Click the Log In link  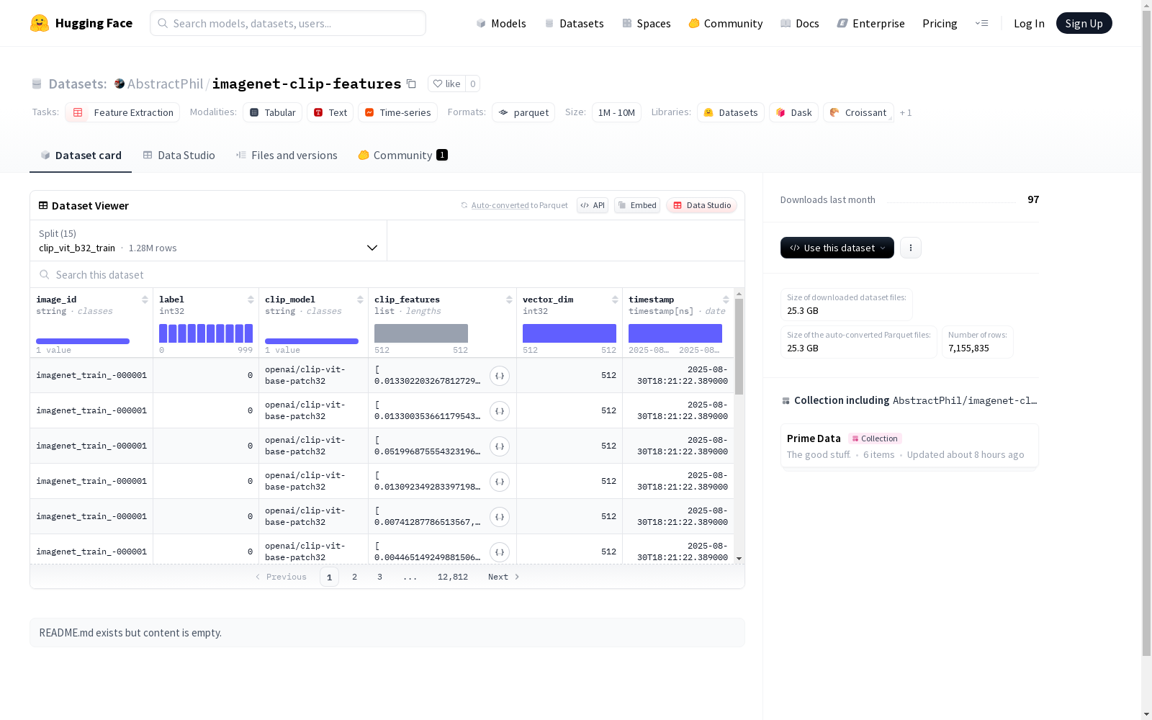1029,23
